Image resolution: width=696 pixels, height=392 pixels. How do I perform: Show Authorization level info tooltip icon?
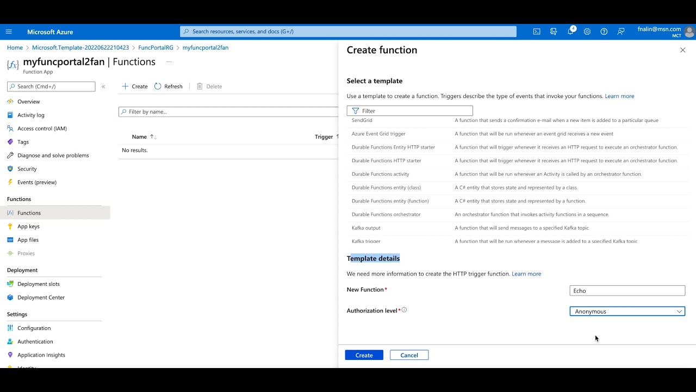coord(404,310)
